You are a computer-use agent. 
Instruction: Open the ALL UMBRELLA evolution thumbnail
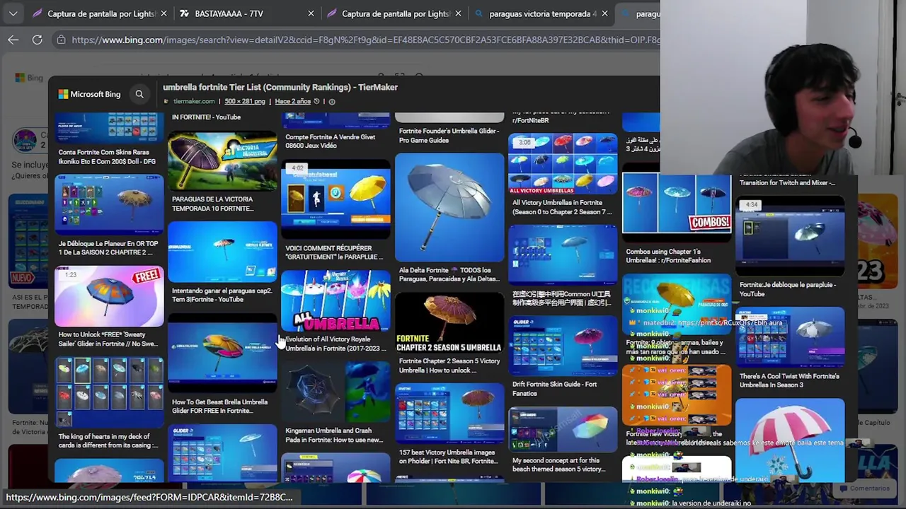[336, 300]
